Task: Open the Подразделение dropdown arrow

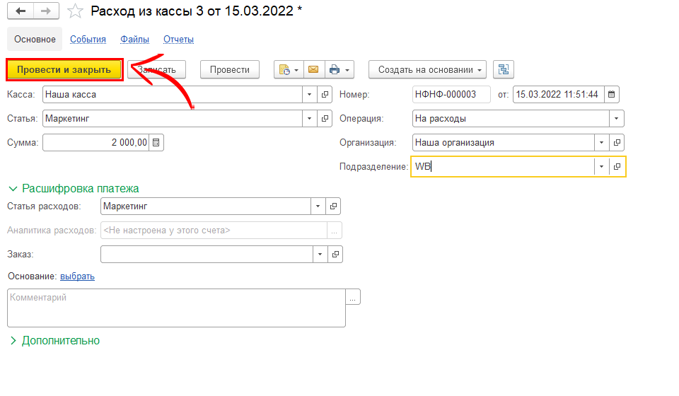Action: [x=601, y=167]
